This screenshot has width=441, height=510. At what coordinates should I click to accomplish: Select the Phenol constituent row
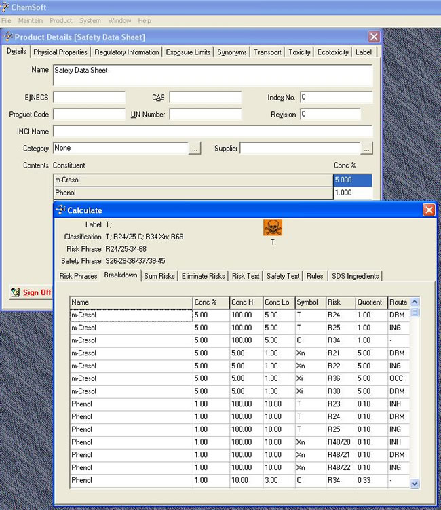pos(193,193)
